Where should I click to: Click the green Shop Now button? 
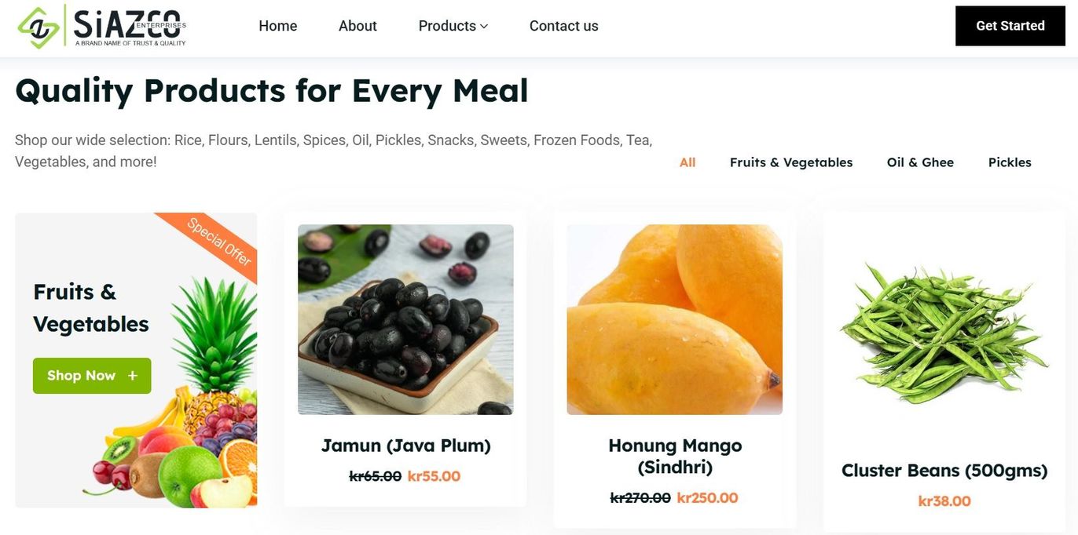(x=92, y=376)
